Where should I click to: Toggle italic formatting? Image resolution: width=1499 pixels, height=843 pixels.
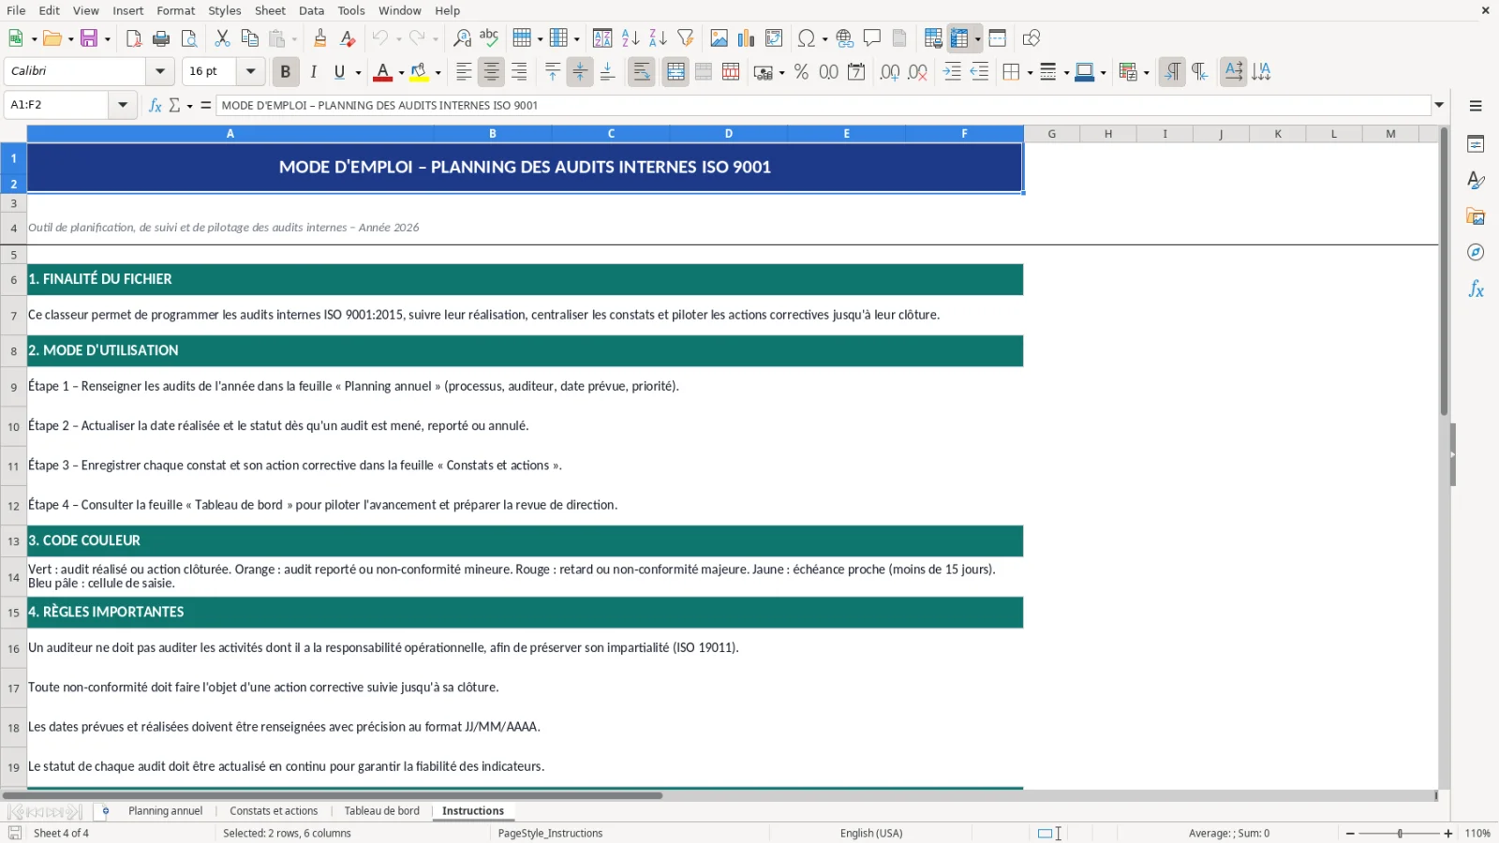(x=313, y=72)
